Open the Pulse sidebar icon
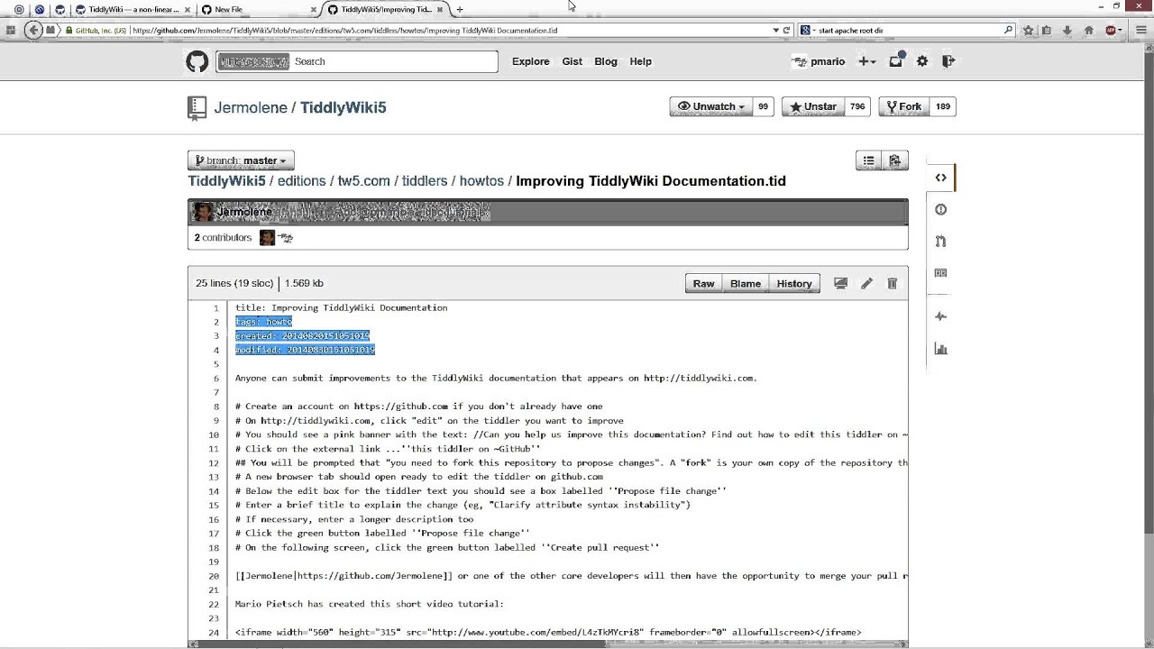The image size is (1154, 649). click(940, 316)
